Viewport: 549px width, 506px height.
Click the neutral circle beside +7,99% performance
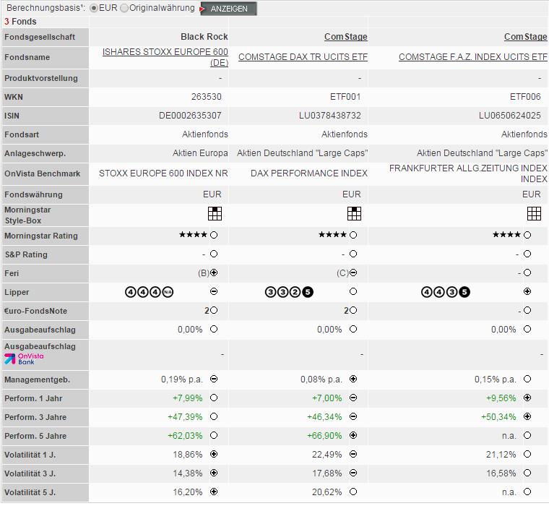tap(214, 398)
